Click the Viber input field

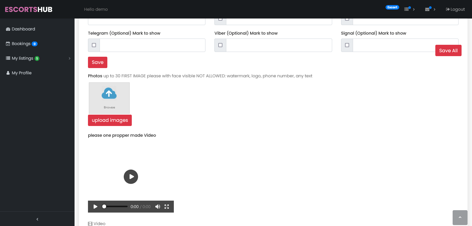279,45
